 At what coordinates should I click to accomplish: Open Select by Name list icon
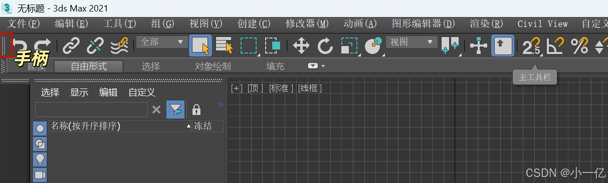pyautogui.click(x=225, y=45)
